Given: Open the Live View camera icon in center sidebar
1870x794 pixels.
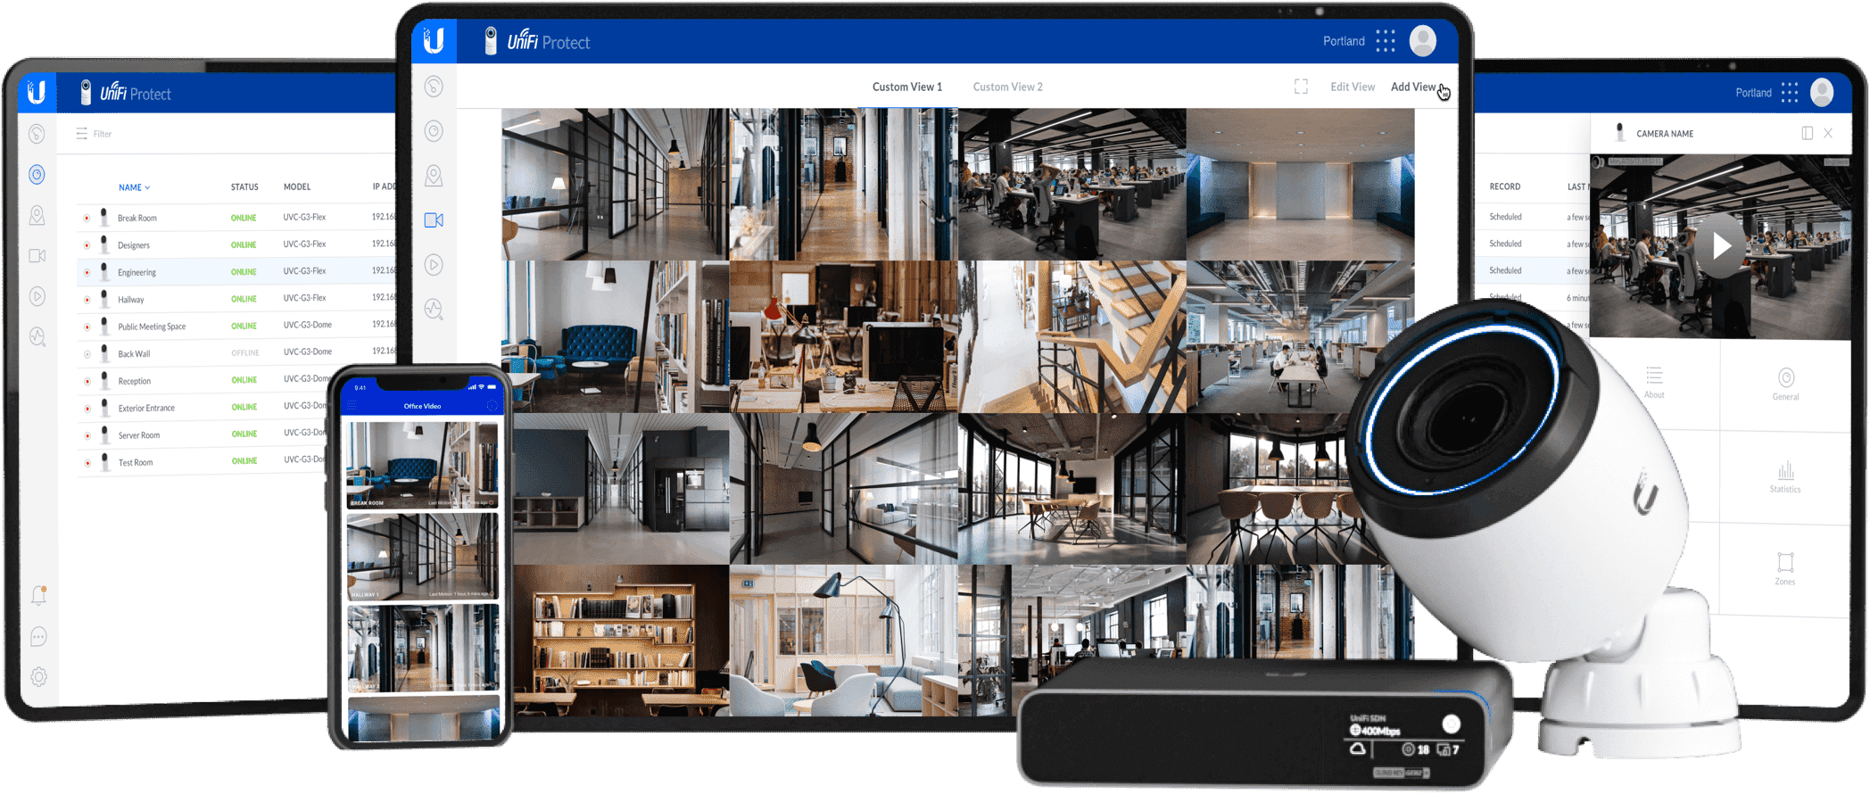Looking at the screenshot, I should pyautogui.click(x=434, y=220).
